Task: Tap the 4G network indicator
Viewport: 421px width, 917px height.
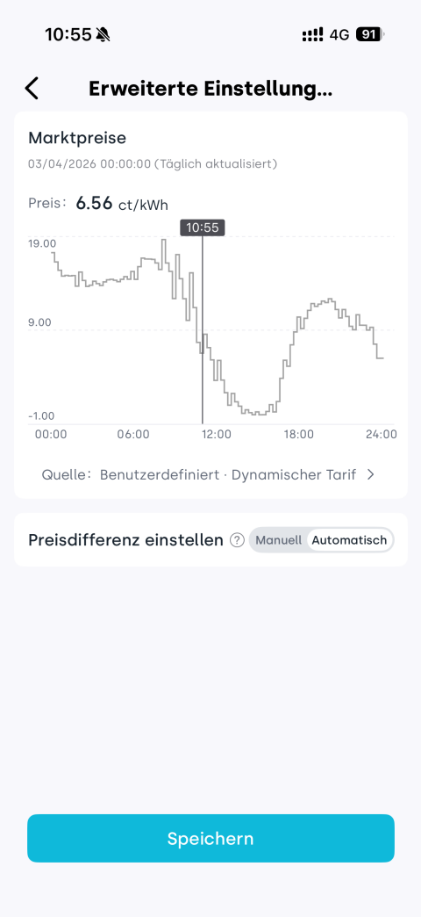Action: pyautogui.click(x=339, y=35)
